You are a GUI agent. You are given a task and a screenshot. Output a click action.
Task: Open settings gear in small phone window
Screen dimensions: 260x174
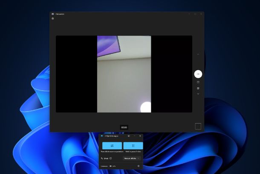click(x=139, y=166)
